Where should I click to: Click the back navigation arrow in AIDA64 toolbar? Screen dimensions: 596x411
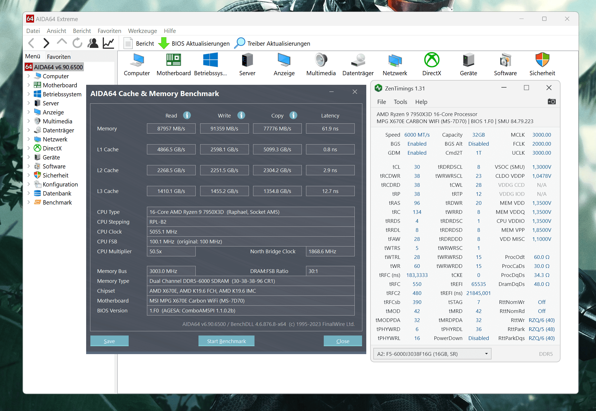click(32, 43)
